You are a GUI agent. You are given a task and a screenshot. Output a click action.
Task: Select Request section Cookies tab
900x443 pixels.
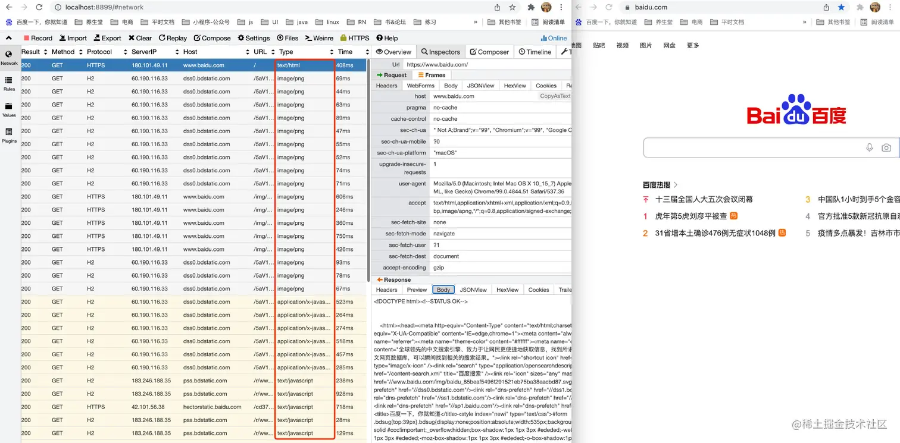[546, 86]
